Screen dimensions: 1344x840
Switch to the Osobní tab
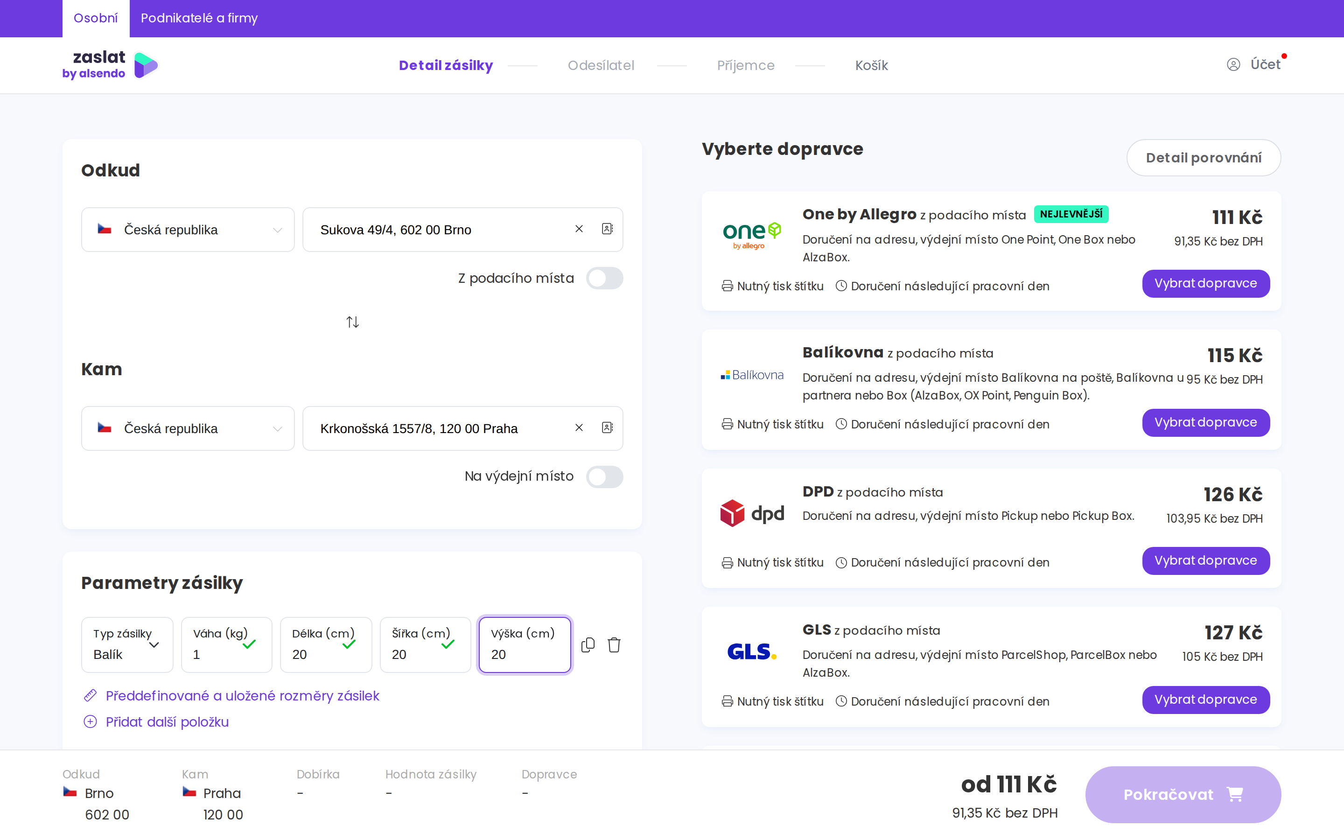[x=96, y=18]
